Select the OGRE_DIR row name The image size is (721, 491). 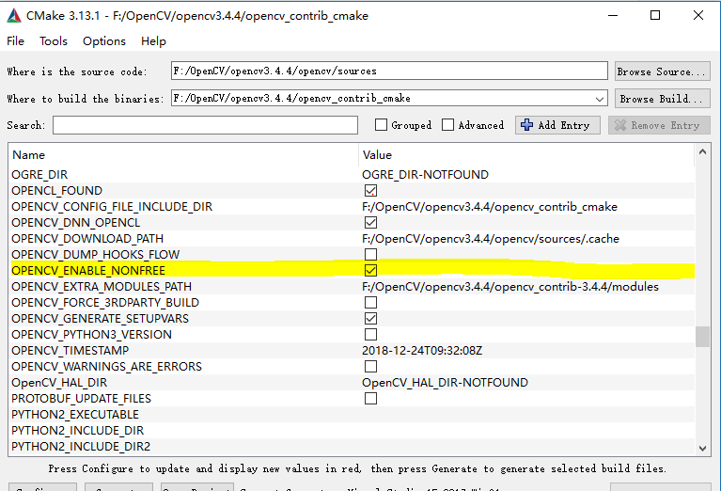pos(39,175)
